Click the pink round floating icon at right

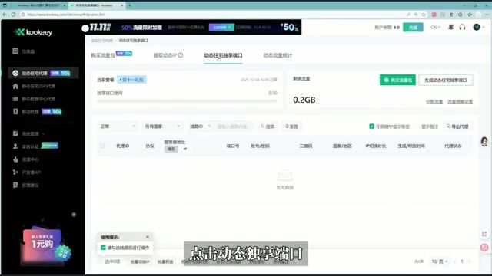[x=484, y=248]
